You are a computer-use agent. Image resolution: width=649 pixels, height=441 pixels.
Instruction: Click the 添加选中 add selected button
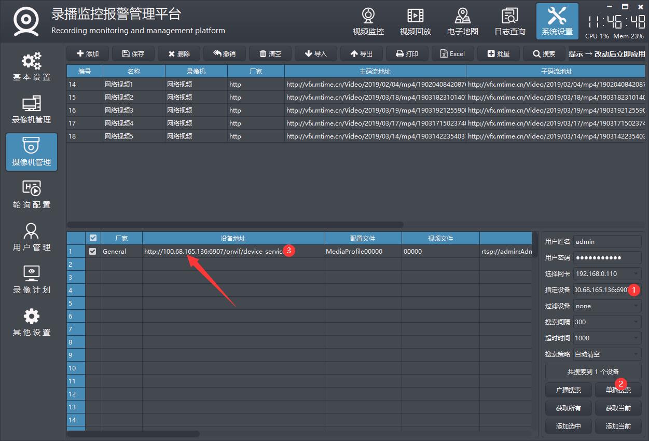coord(568,426)
